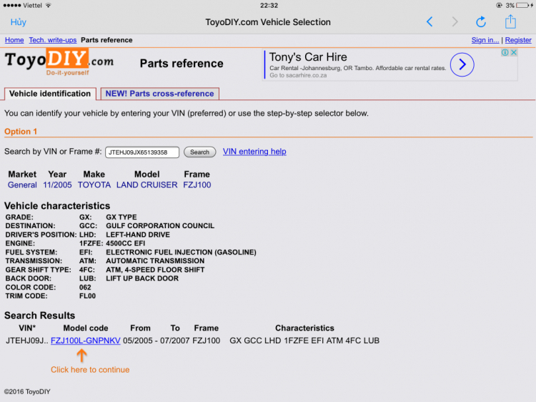The width and height of the screenshot is (536, 402).
Task: Open the Tech. write-ups link
Action: pyautogui.click(x=53, y=40)
